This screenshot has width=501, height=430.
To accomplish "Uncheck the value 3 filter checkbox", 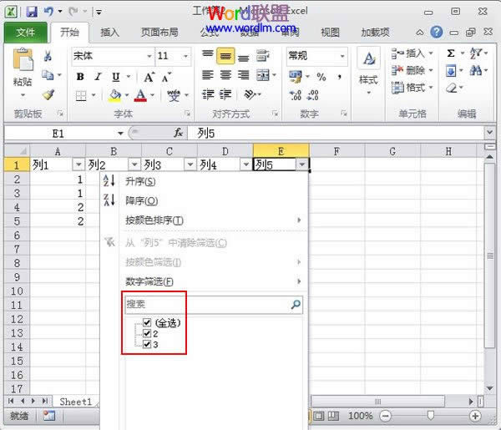I will pos(147,344).
